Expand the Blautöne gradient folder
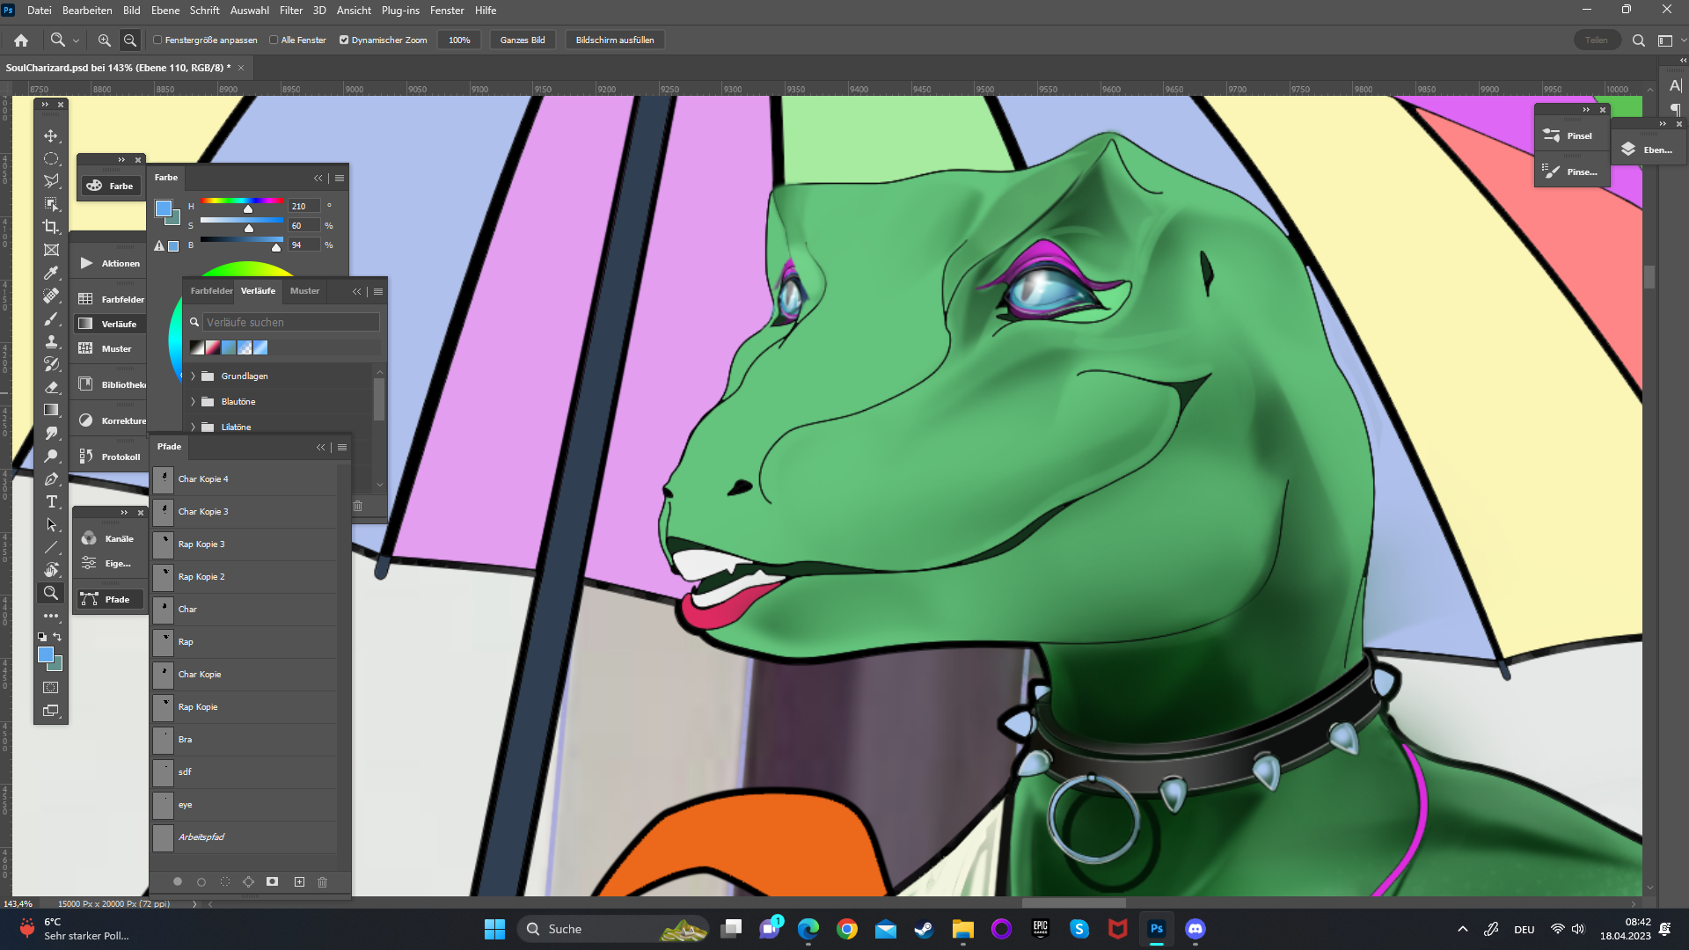This screenshot has height=950, width=1689. tap(194, 402)
